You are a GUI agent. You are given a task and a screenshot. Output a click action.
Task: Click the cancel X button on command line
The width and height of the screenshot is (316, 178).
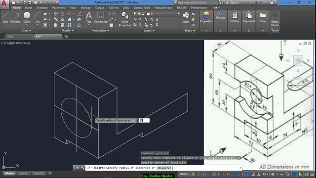pos(77,168)
